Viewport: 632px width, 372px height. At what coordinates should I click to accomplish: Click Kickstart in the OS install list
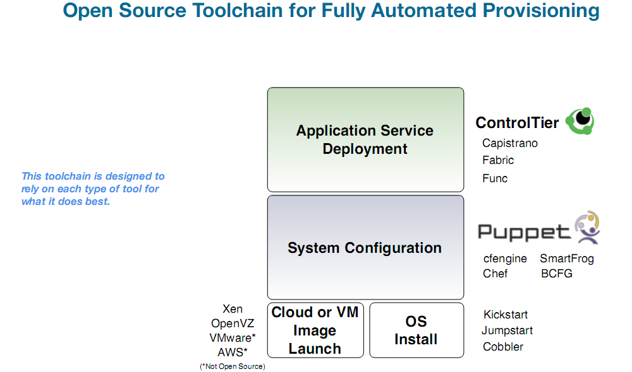pos(506,315)
